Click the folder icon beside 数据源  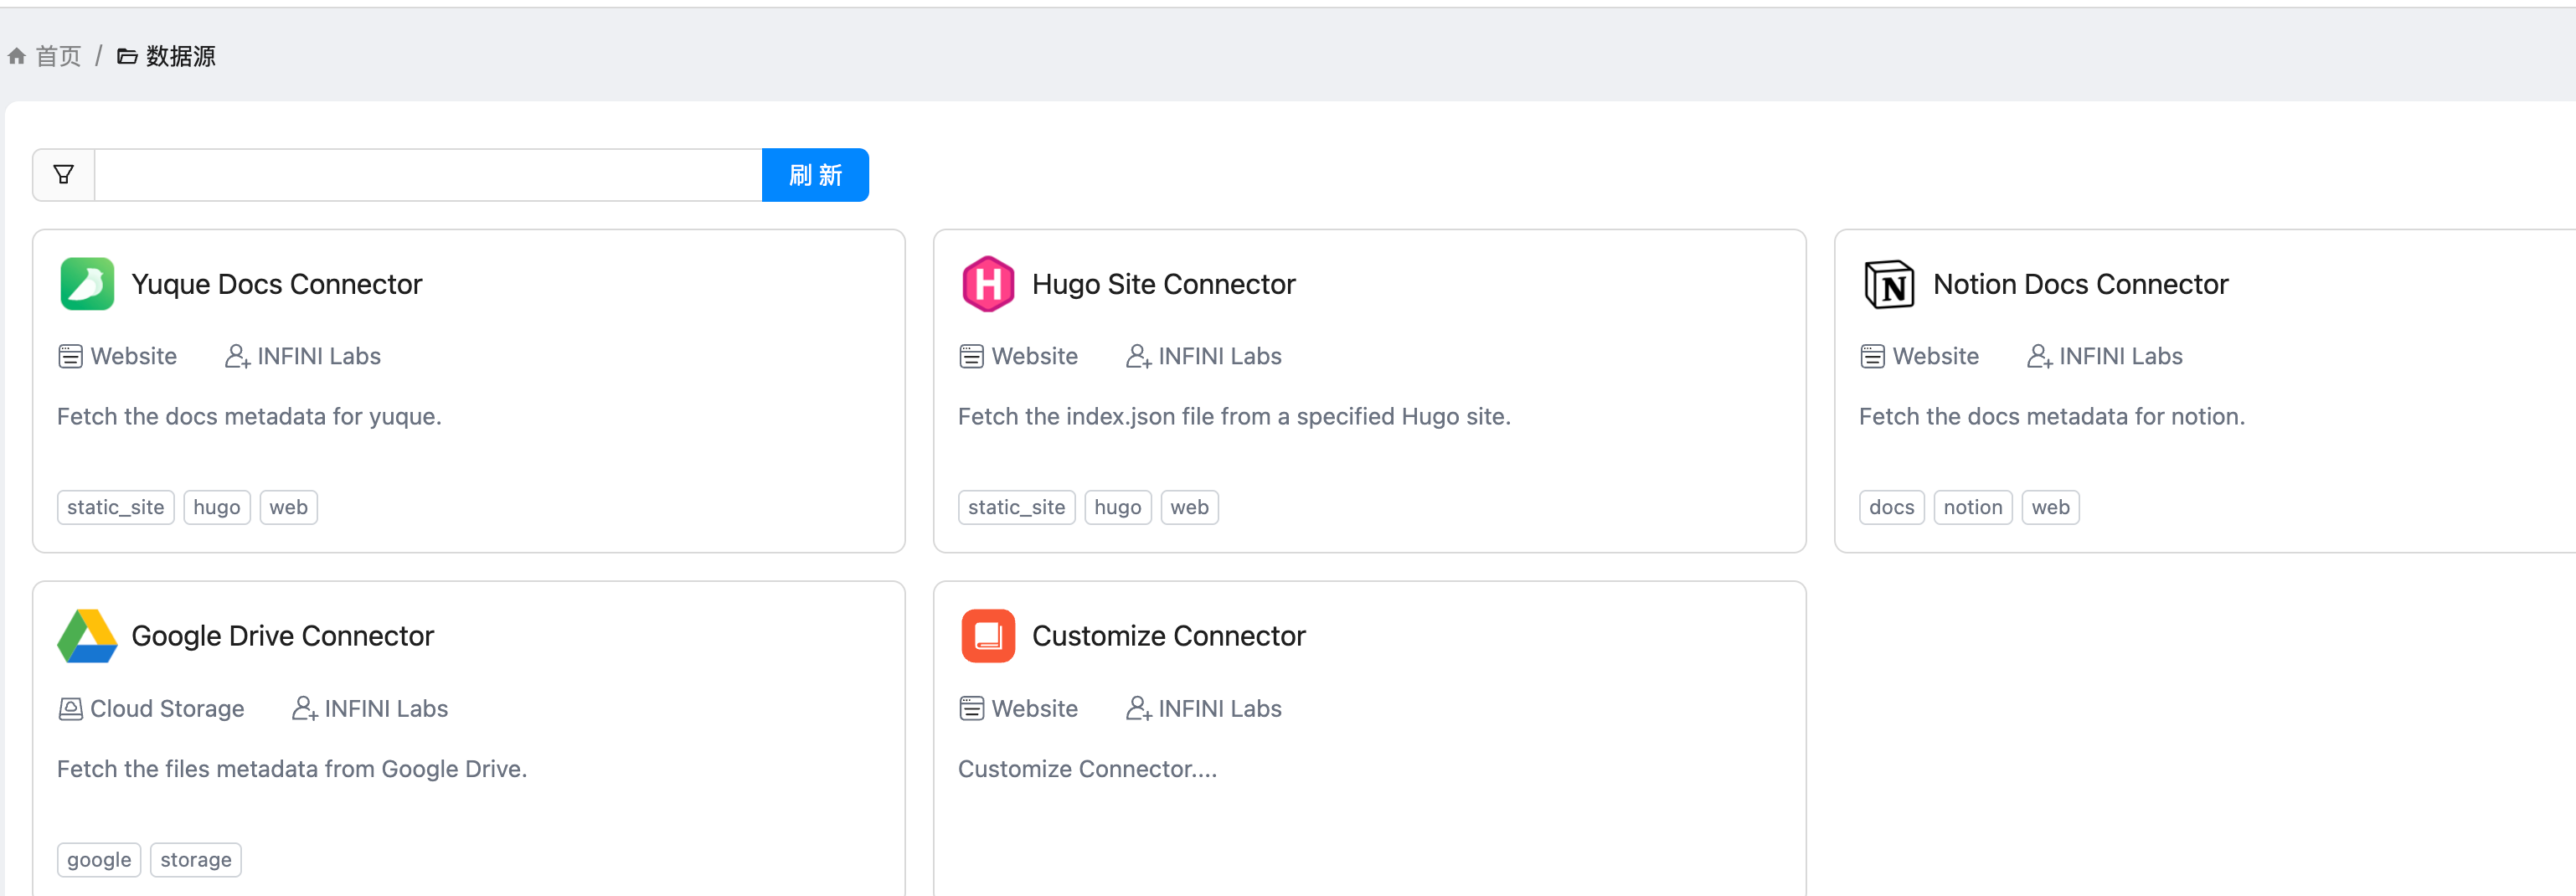(x=127, y=56)
